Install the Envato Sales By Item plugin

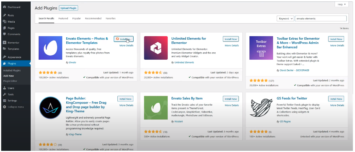(231, 99)
